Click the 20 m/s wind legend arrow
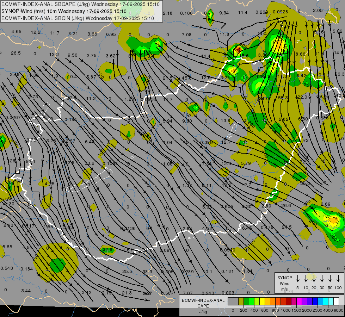345x317 pixels. (314, 279)
